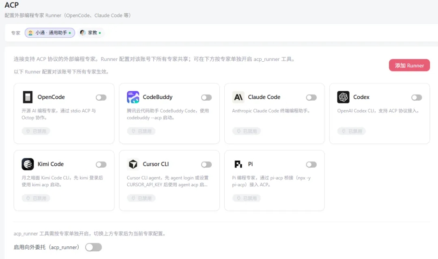Click the 腾讯云代码助手 CodeBuddy description
The image size is (438, 259).
167,114
